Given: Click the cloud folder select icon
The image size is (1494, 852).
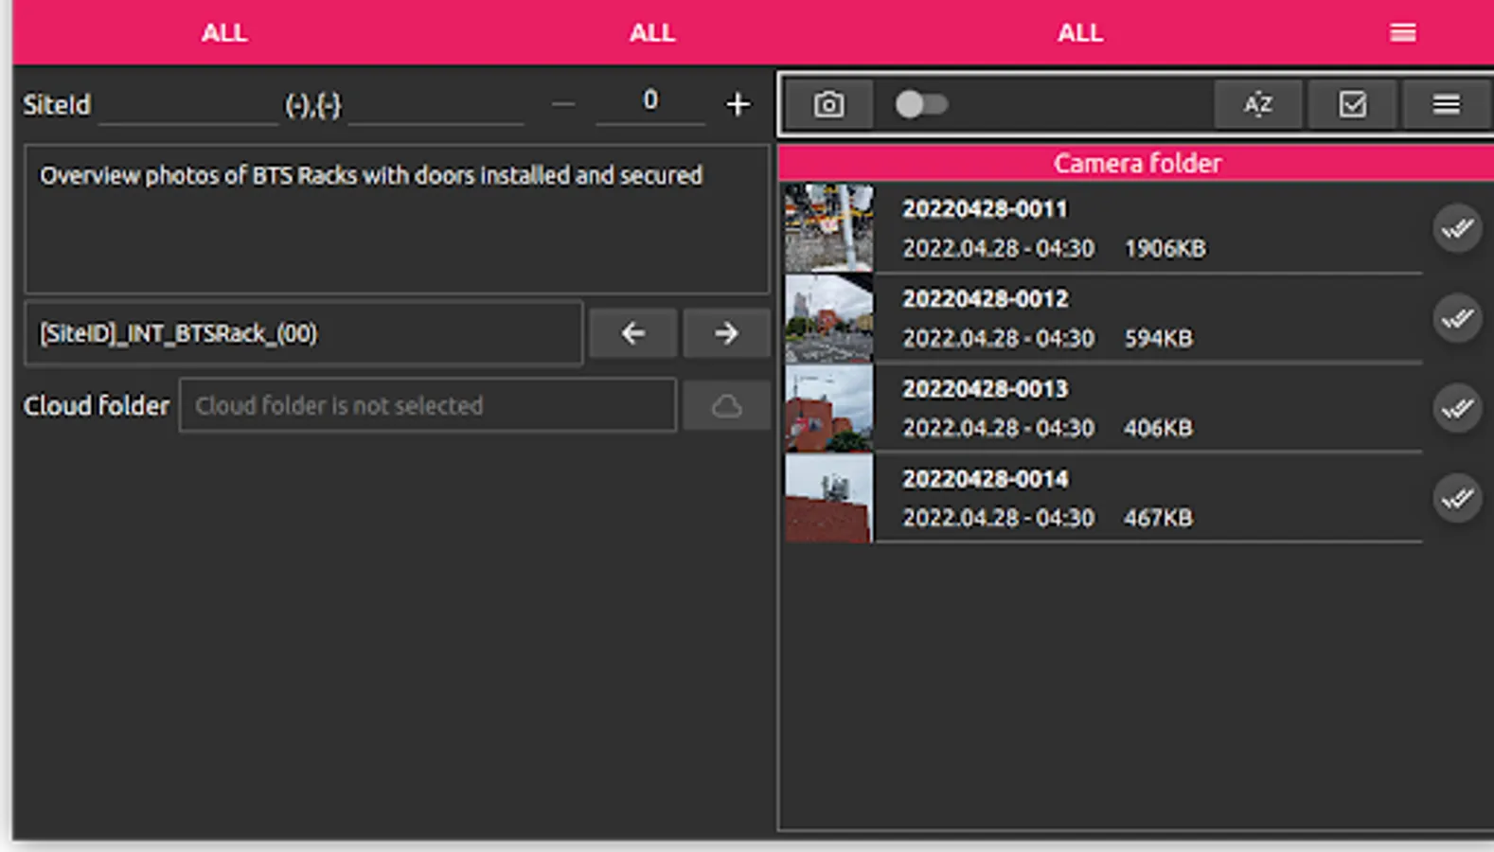Looking at the screenshot, I should pos(726,406).
